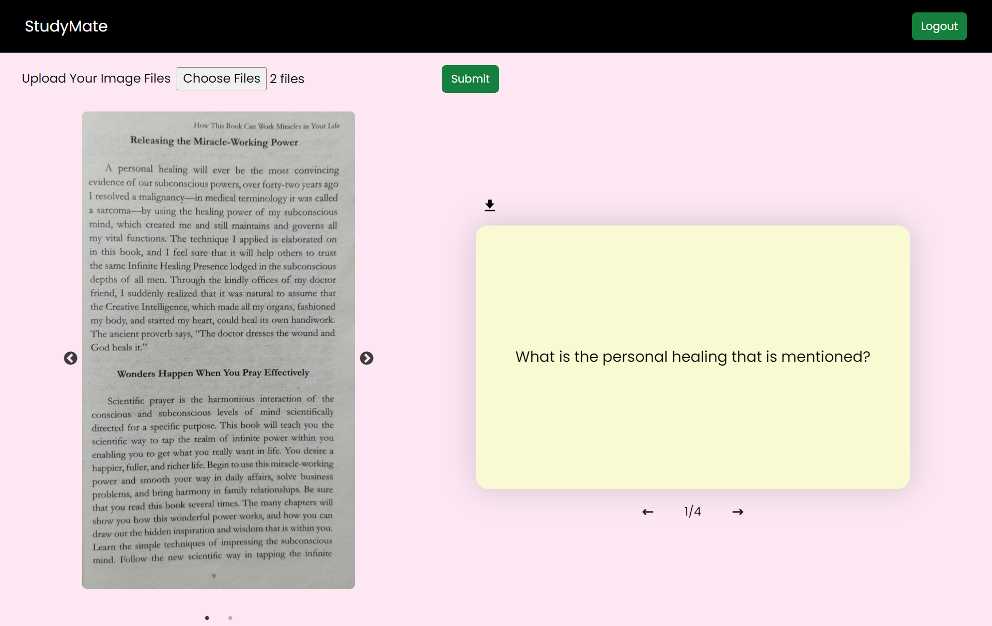992x626 pixels.
Task: Click the StudyMate brand title
Action: pos(66,26)
